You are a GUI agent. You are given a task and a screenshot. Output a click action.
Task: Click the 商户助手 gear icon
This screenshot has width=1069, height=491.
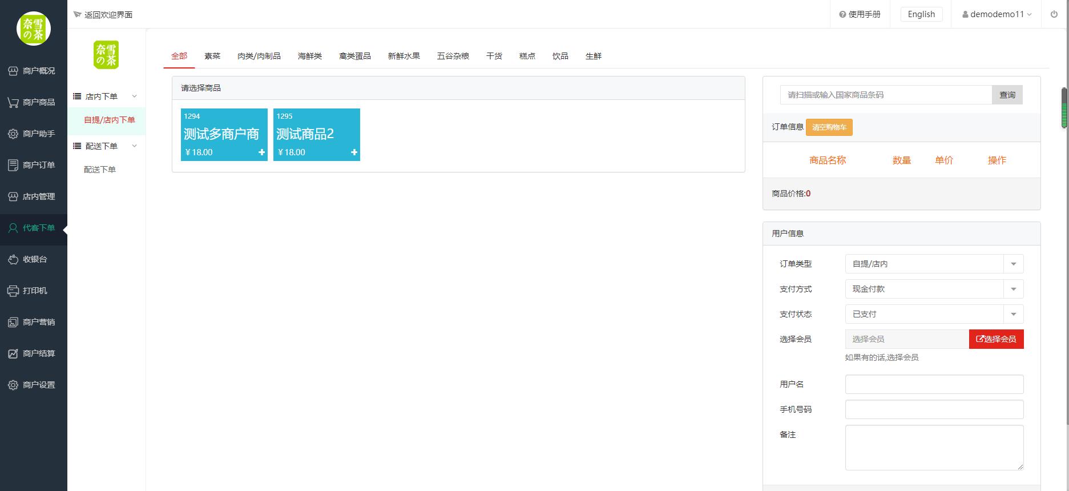coord(13,134)
